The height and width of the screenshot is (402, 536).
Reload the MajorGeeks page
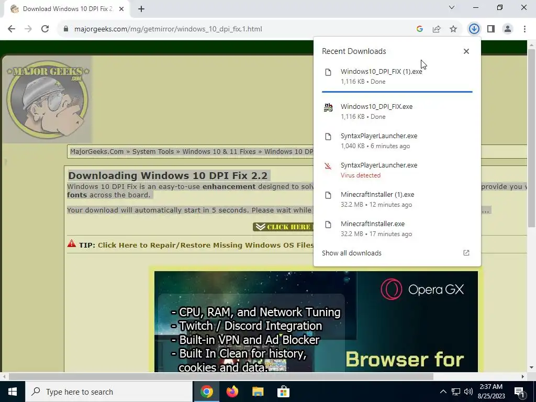45,29
